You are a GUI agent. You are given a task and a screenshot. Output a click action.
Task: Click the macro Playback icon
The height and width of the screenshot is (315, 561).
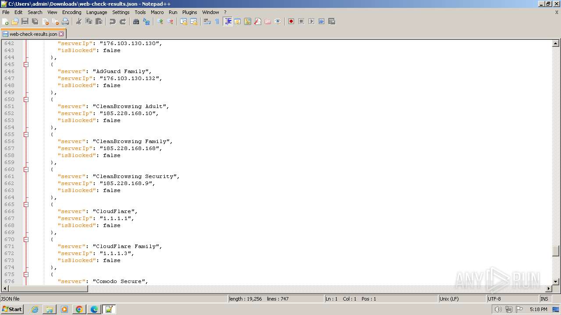click(311, 21)
